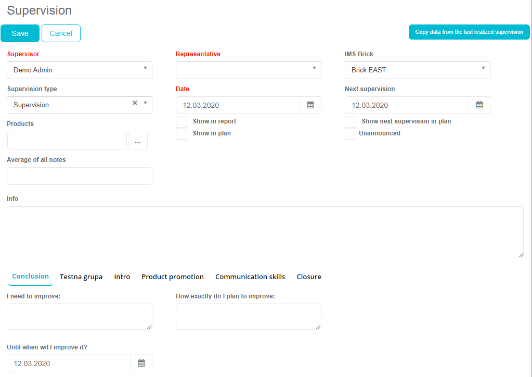
Task: Click the Save button
Action: click(x=20, y=33)
